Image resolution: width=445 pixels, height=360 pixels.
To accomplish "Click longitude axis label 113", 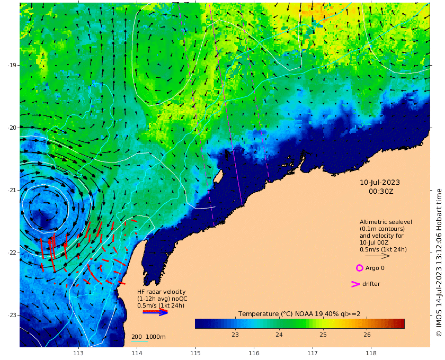I will point(78,353).
